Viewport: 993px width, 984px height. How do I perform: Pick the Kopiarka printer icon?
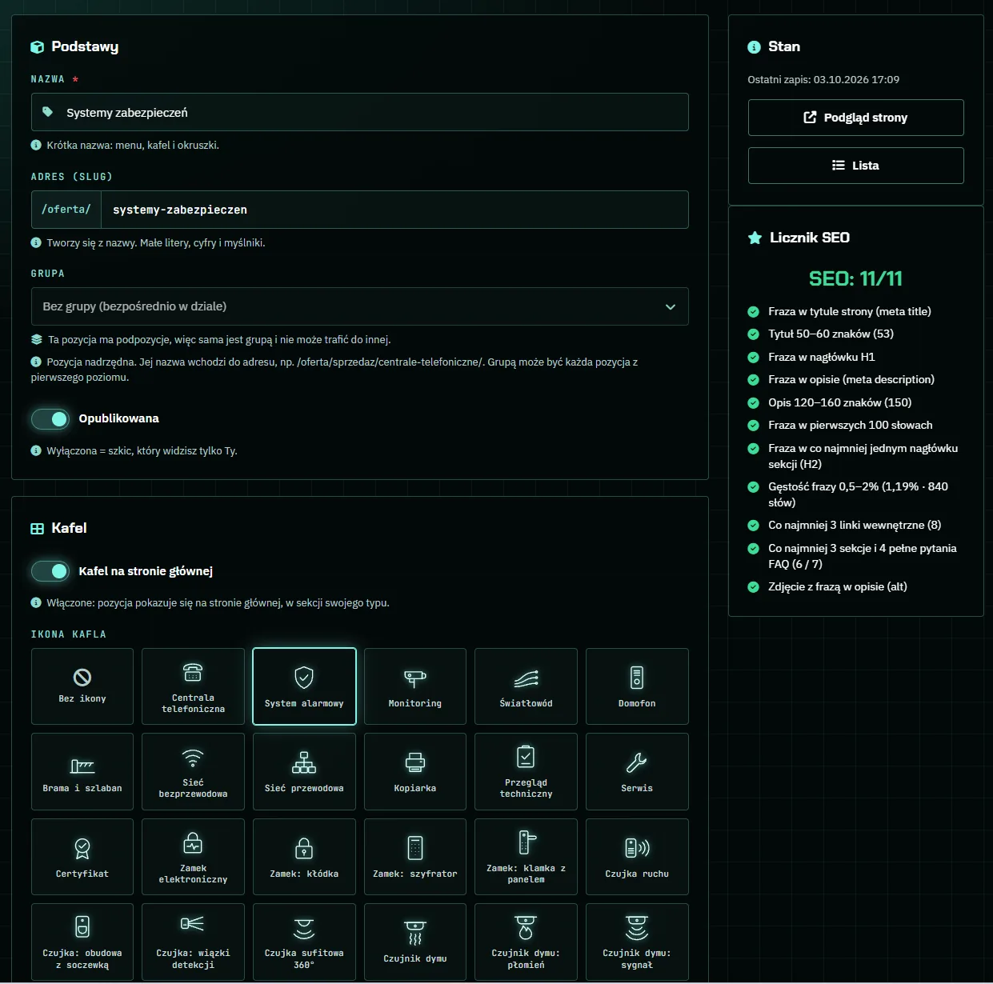[x=415, y=772]
